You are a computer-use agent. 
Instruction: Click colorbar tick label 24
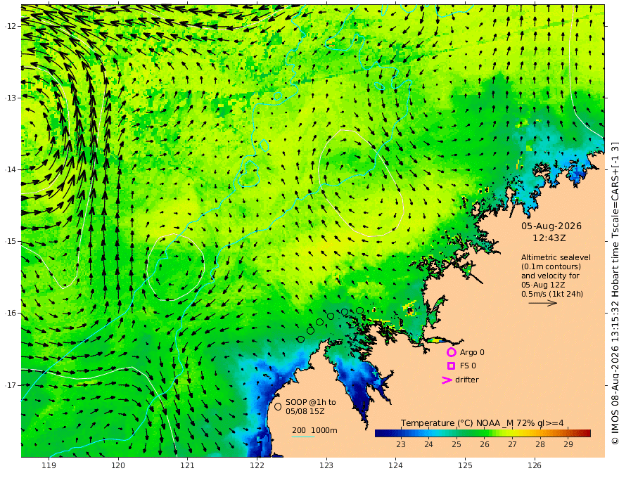click(428, 444)
